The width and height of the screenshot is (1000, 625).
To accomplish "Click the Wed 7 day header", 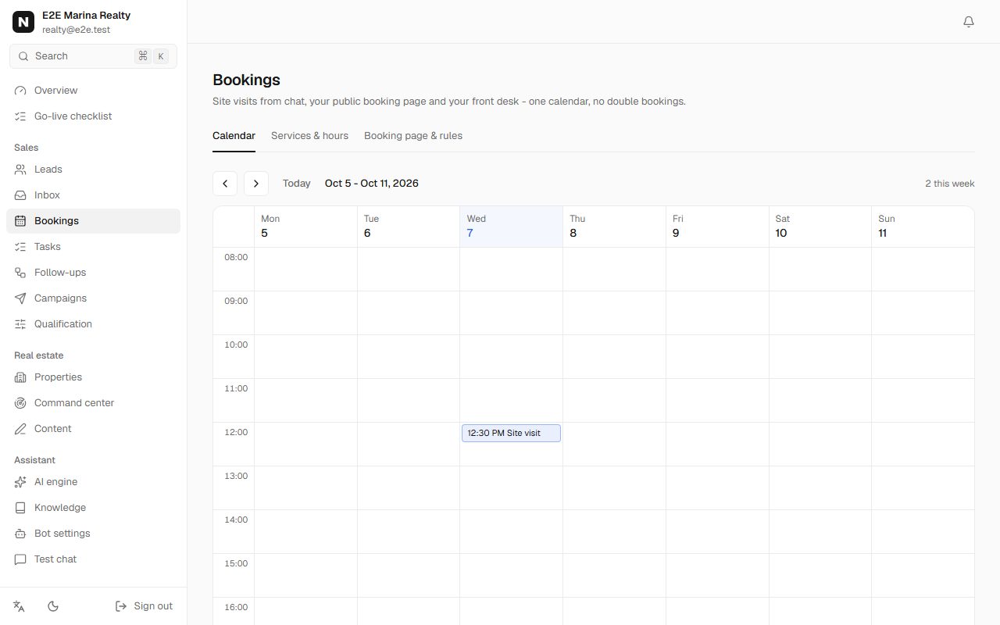I will coord(511,227).
